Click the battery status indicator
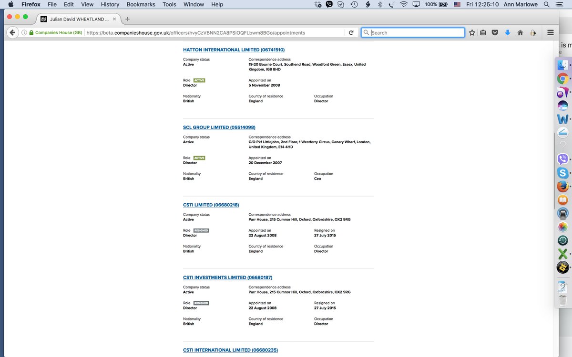 pos(436,4)
